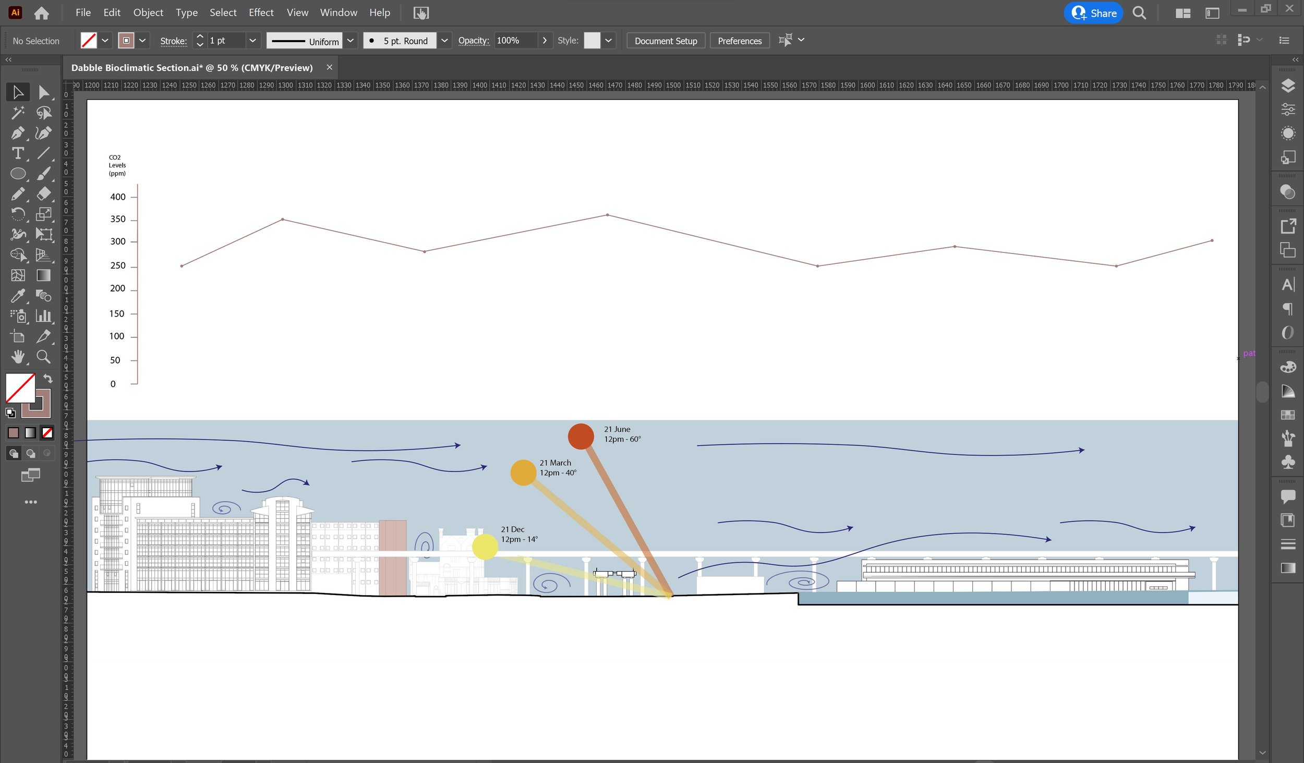The image size is (1304, 763).
Task: Expand the opacity slider arrow
Action: (x=545, y=41)
